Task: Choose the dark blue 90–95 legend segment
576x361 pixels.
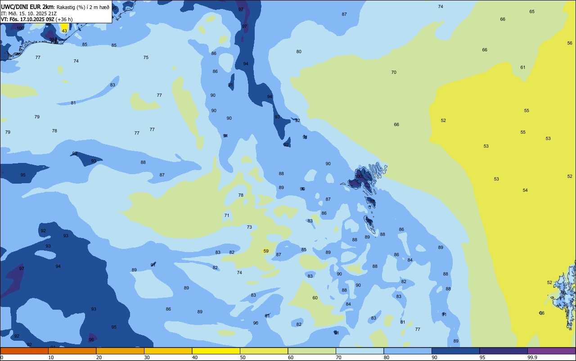Action: 455,351
